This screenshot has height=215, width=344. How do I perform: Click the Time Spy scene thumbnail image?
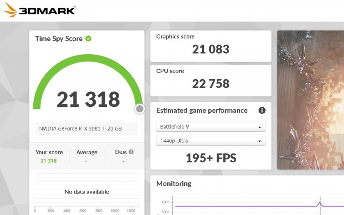coord(310,100)
